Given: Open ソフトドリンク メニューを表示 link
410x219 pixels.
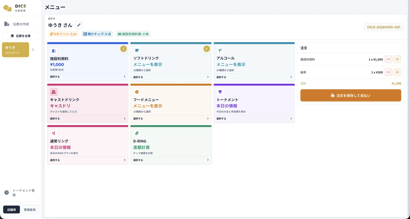Looking at the screenshot, I should click(148, 64).
